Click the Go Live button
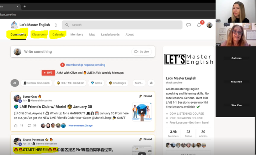This screenshot has height=155, width=256. coord(142,52)
